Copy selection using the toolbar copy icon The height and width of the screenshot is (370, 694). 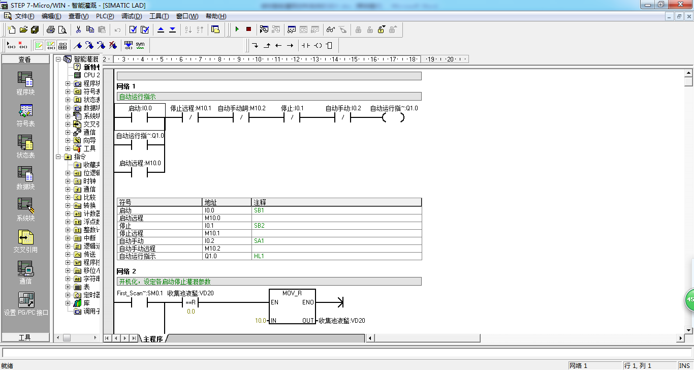pyautogui.click(x=90, y=29)
